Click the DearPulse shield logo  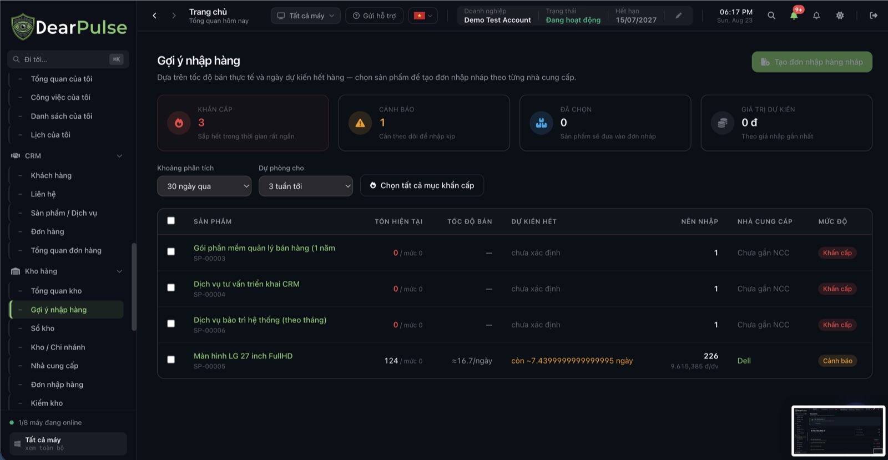[23, 27]
